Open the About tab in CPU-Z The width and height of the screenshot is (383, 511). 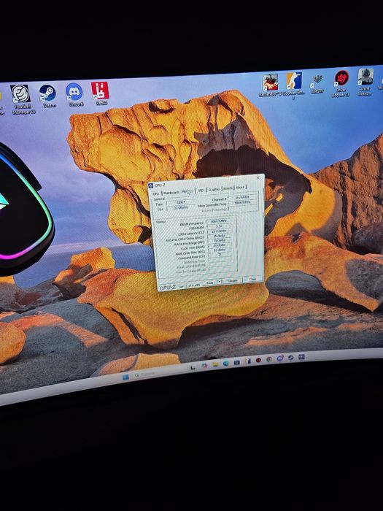[240, 188]
